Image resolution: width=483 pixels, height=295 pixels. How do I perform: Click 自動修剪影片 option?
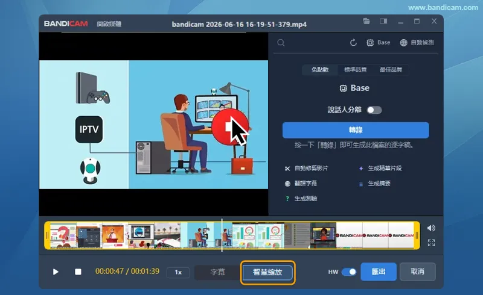[311, 168]
